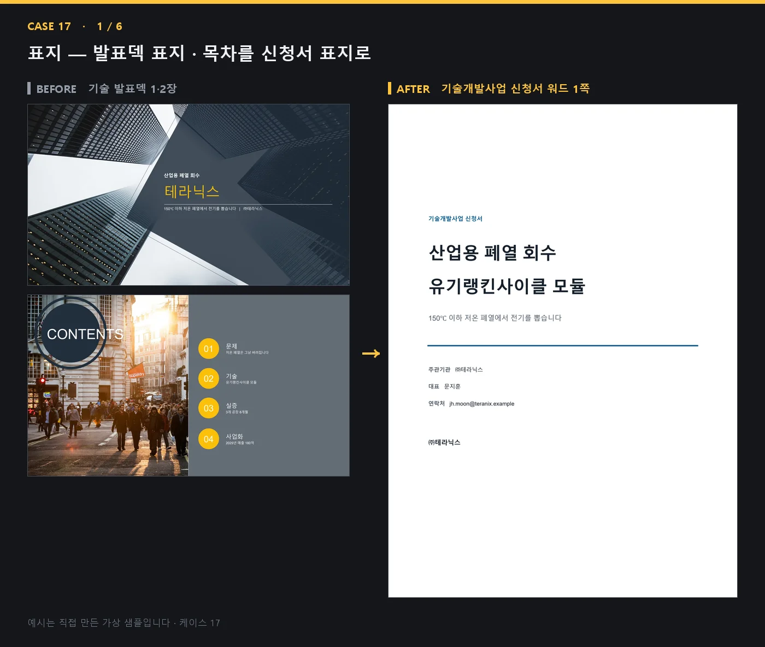765x647 pixels.
Task: Select the skyscraper cover slide thumbnail
Action: point(189,195)
